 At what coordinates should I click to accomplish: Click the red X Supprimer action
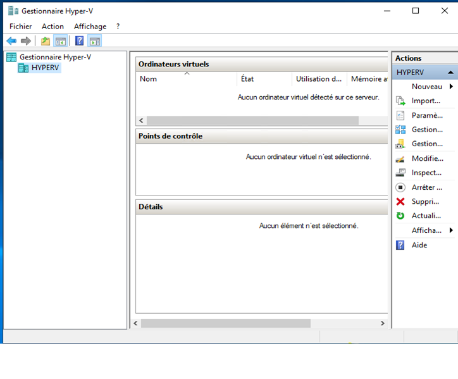[400, 202]
